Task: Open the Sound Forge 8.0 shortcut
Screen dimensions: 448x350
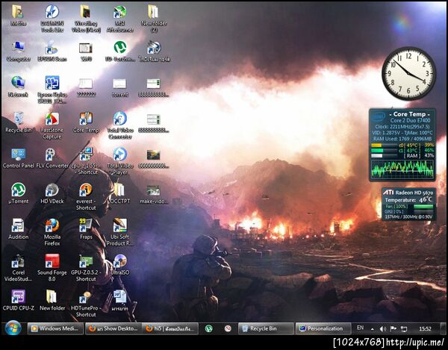Action: 52,268
